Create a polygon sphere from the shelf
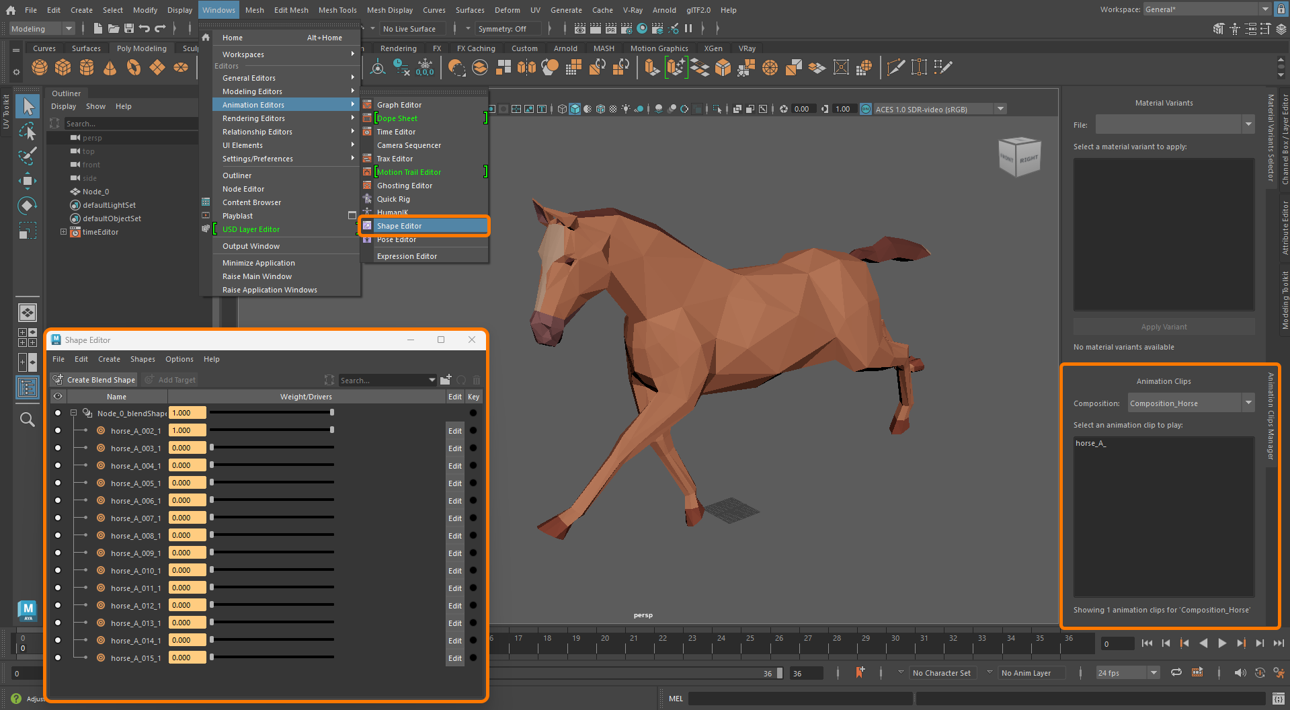Viewport: 1290px width, 710px height. pos(39,67)
